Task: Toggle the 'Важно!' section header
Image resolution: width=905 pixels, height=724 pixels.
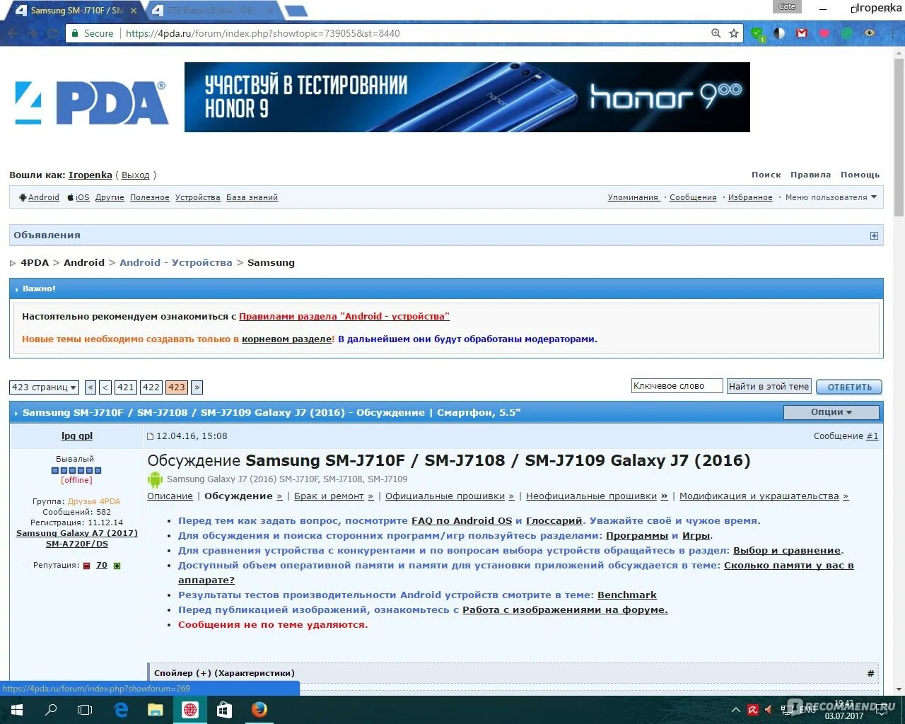Action: [446, 288]
